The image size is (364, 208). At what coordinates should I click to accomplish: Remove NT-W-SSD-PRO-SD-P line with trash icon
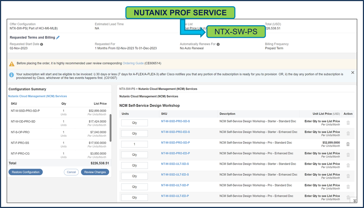pyautogui.click(x=348, y=144)
